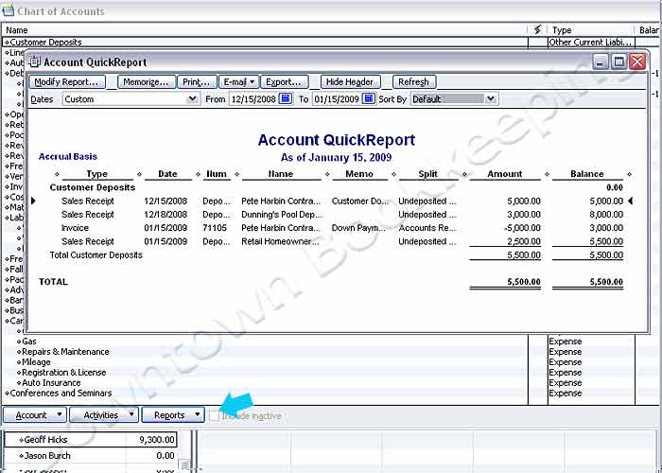Select the Geoff Hicks row
Screen dimensions: 662x473
91,440
